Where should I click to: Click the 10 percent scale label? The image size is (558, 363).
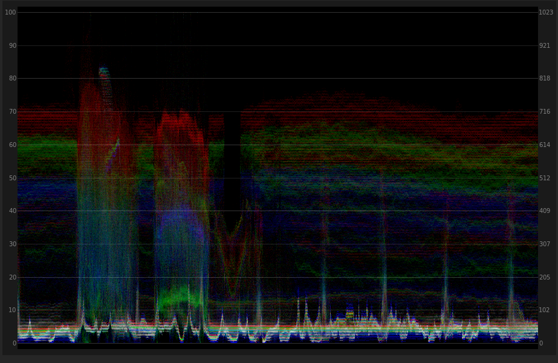12,310
